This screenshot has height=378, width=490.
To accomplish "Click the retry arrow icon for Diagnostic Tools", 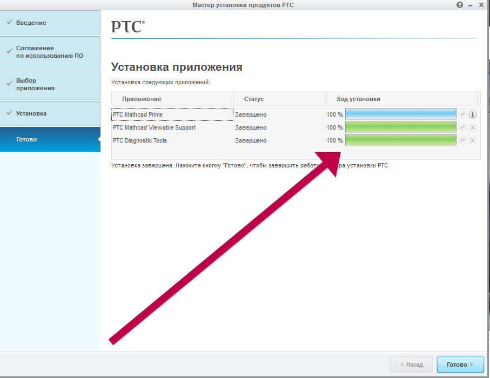I will (x=462, y=140).
